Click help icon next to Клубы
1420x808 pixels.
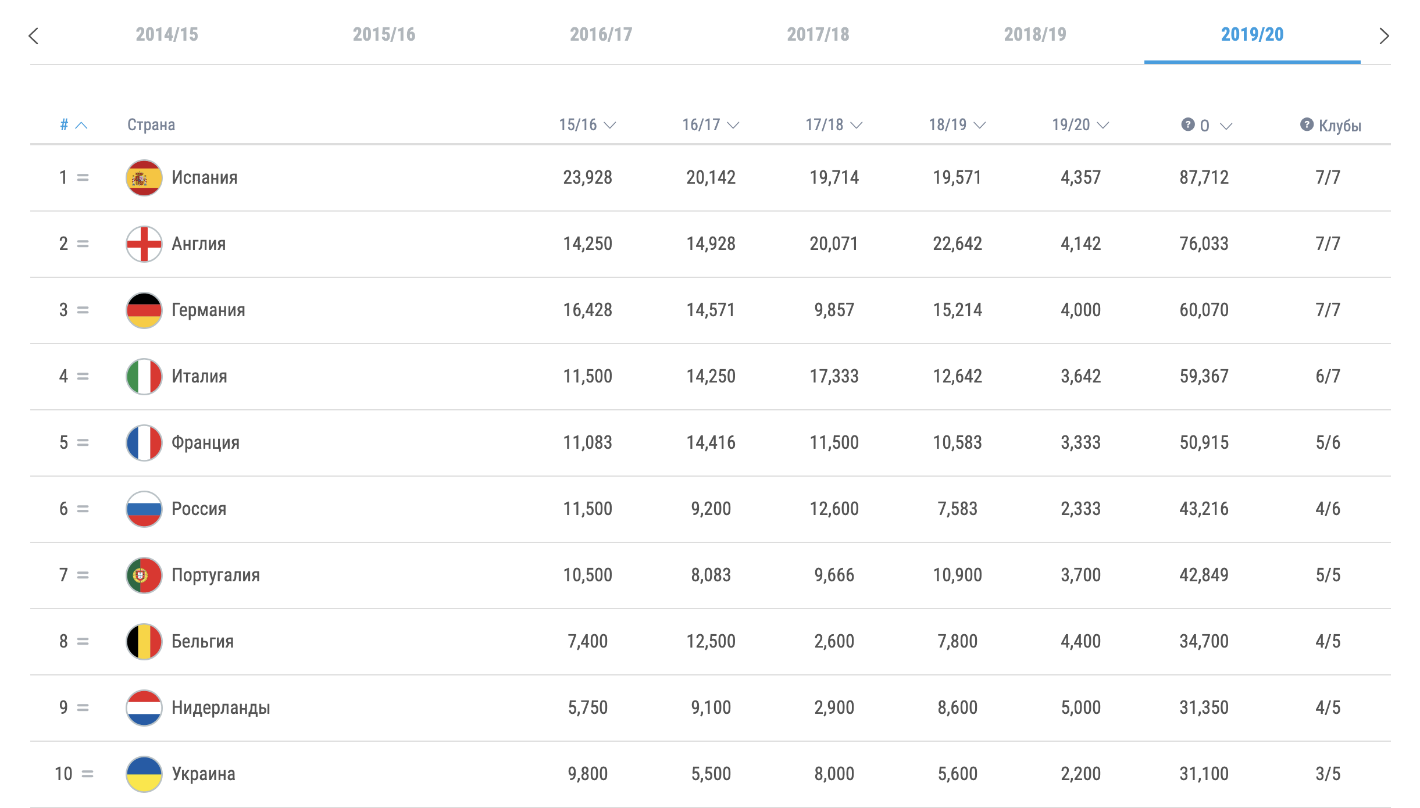pyautogui.click(x=1307, y=124)
